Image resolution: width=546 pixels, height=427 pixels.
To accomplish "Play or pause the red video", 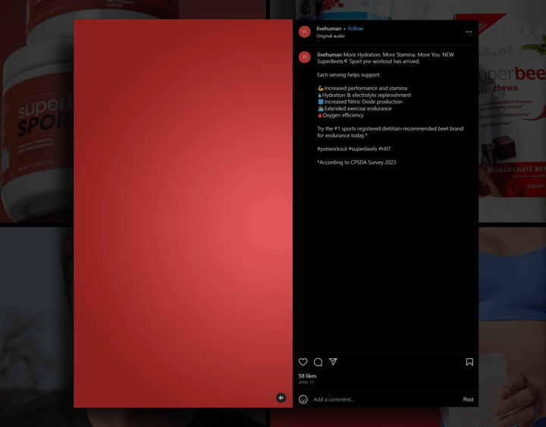I will click(x=184, y=213).
